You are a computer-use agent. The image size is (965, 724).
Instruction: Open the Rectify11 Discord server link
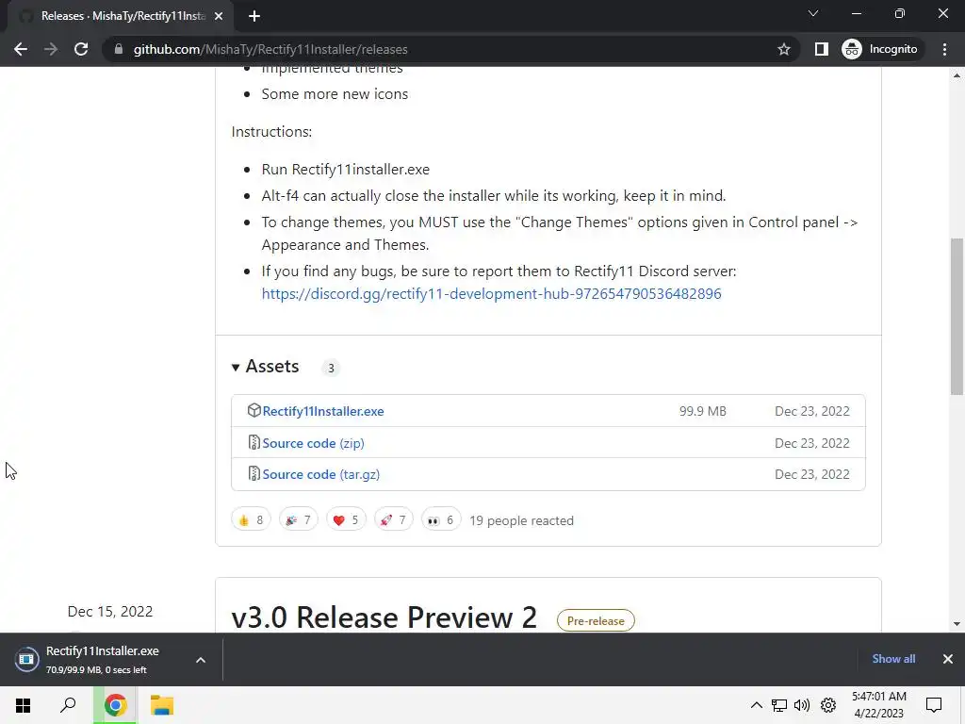pos(491,294)
